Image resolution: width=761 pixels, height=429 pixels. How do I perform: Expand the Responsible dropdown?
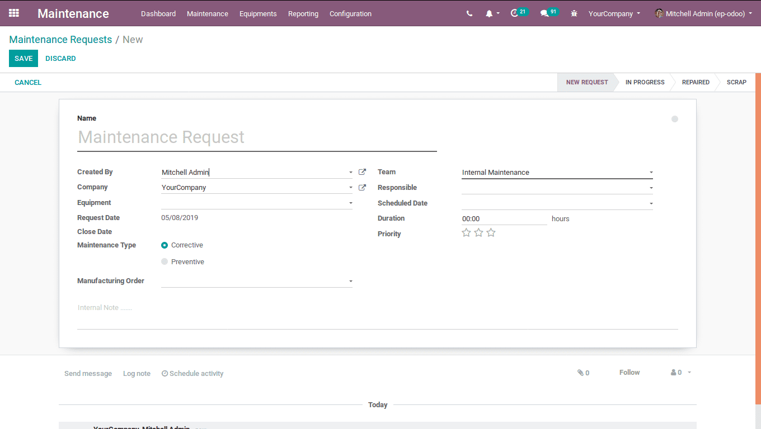click(x=651, y=188)
